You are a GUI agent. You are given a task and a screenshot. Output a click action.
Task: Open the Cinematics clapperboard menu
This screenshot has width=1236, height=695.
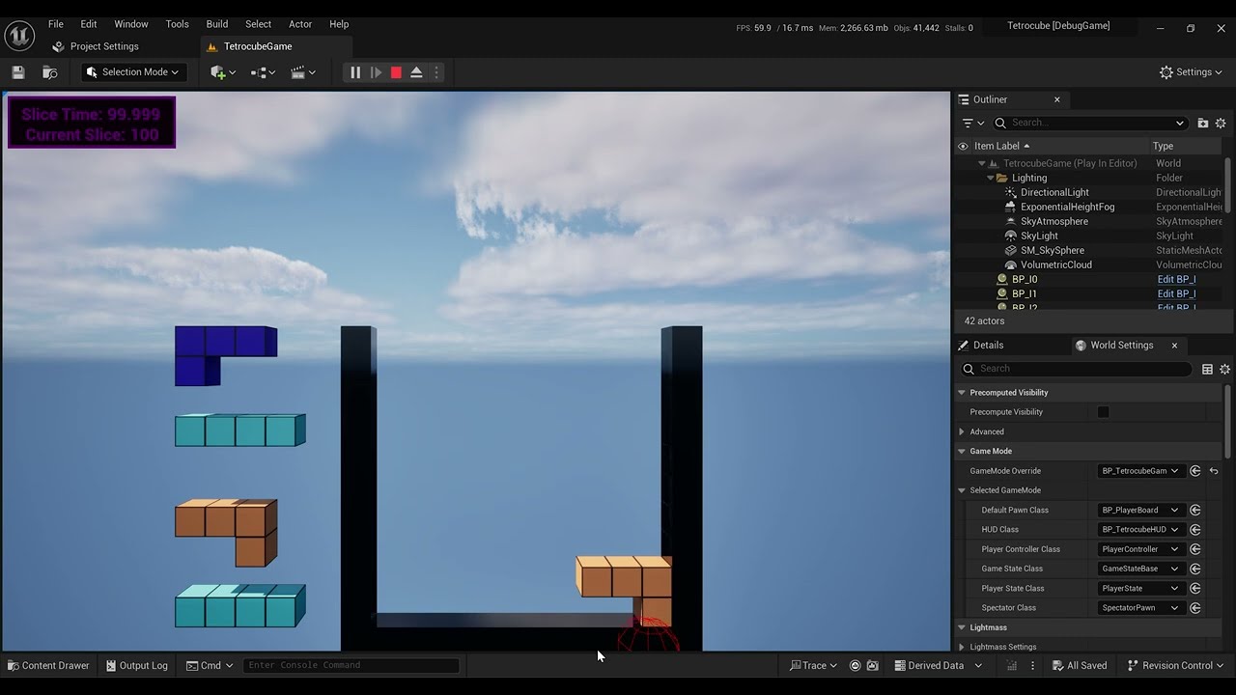[303, 72]
